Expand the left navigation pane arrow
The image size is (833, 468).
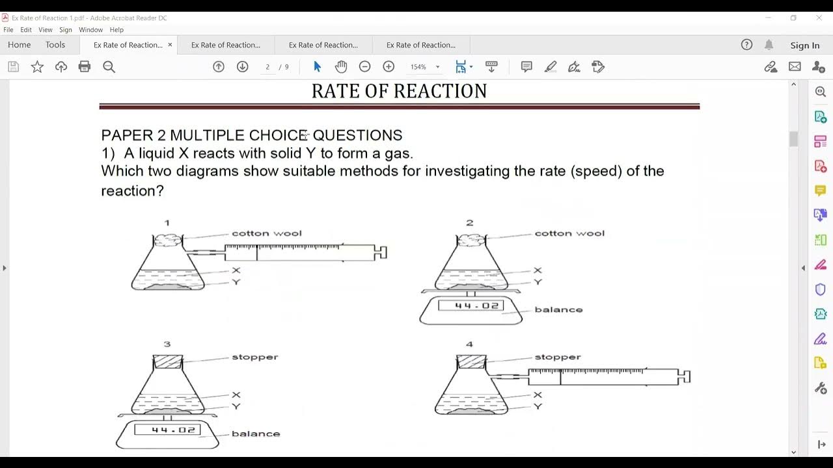point(5,268)
